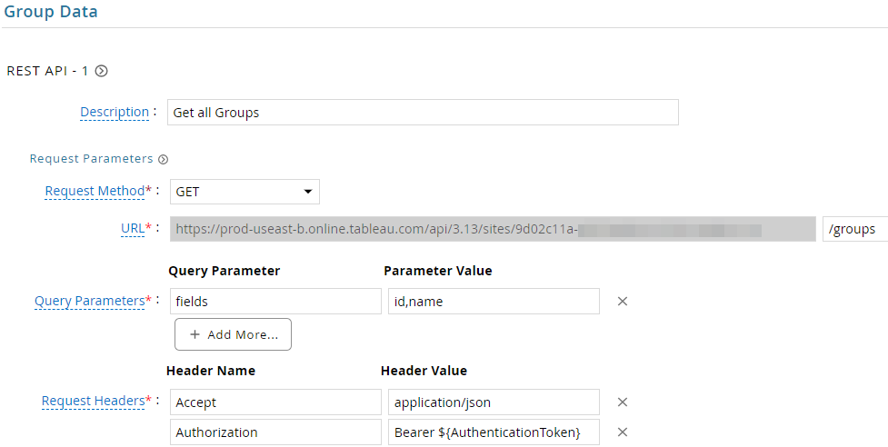This screenshot has height=447, width=888.
Task: Open the Description help link
Action: click(x=115, y=112)
